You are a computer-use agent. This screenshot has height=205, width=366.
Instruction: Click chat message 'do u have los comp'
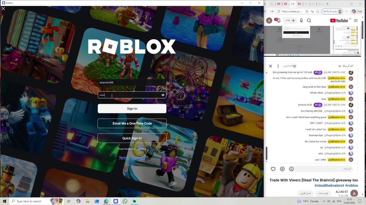(x=315, y=142)
